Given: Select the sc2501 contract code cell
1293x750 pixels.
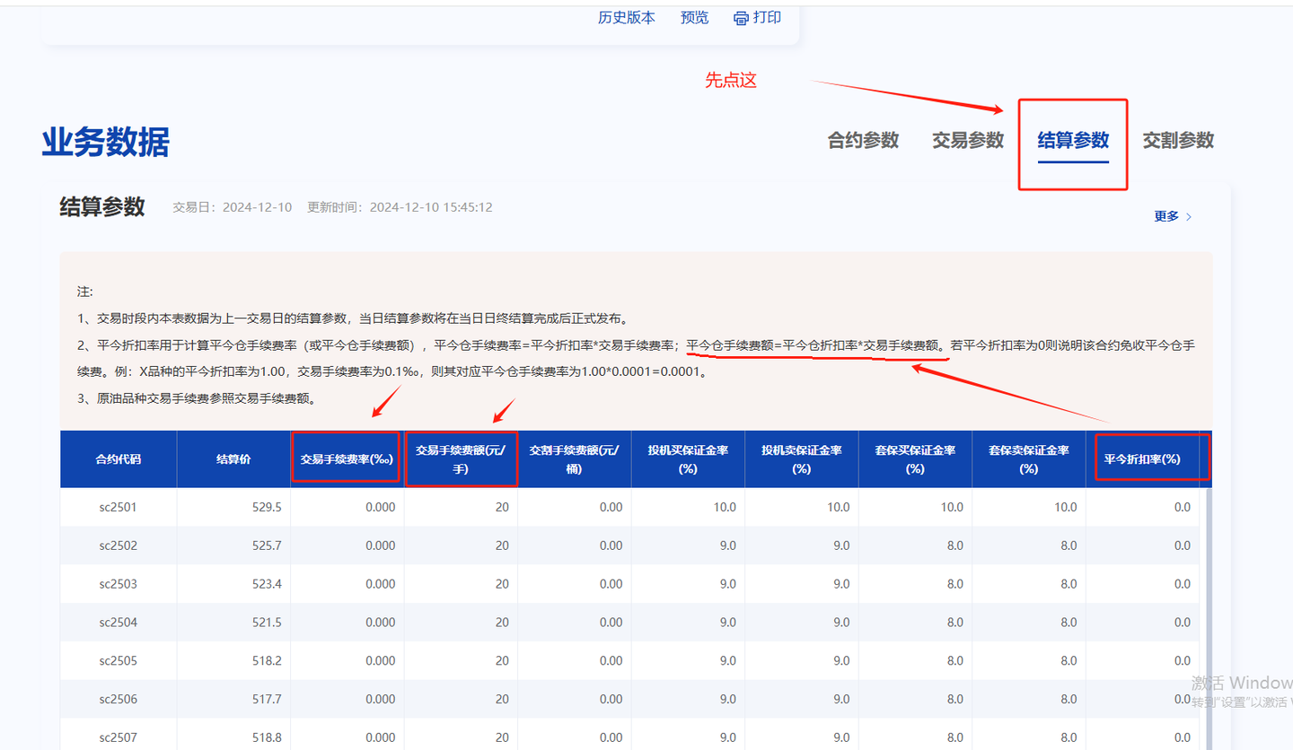Looking at the screenshot, I should [x=119, y=507].
